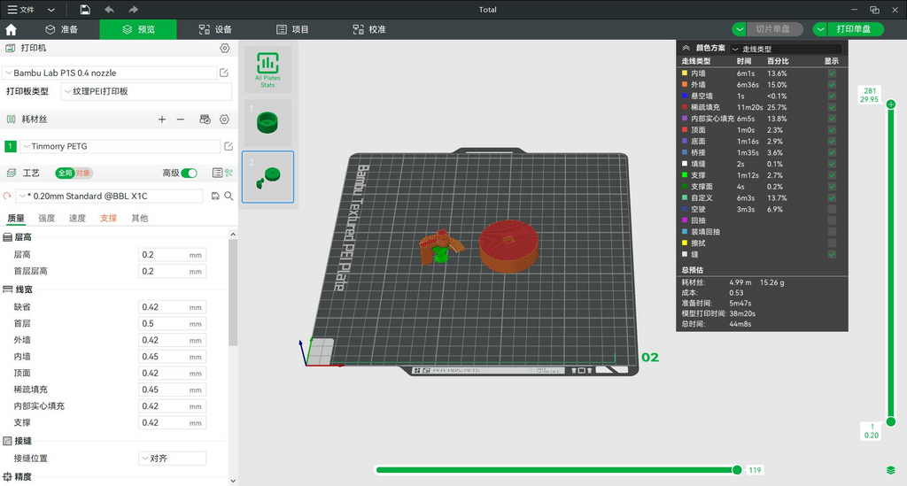Open the printer selection dropdown
This screenshot has height=486, width=907.
(110, 73)
